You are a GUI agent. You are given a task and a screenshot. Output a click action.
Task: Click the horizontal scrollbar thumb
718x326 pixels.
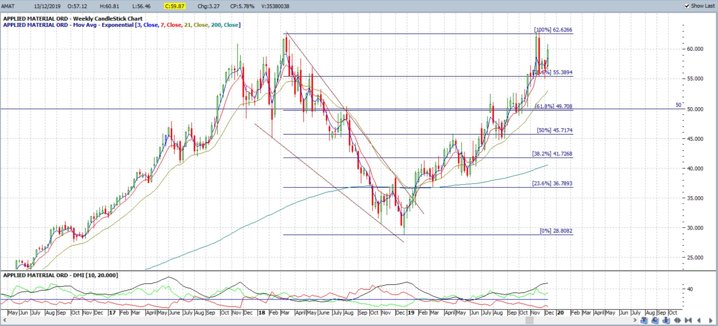click(530, 320)
